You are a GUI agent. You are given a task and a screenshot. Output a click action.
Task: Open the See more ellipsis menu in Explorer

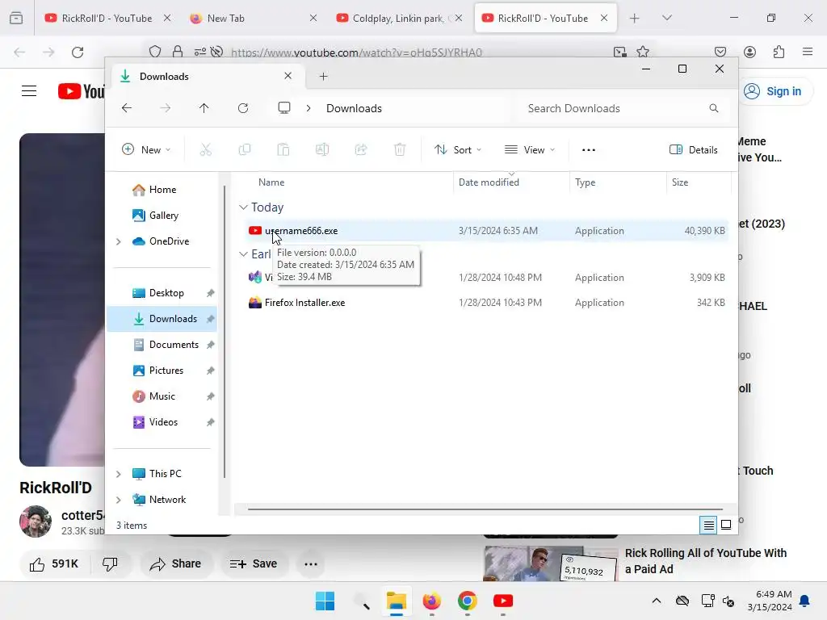click(589, 149)
